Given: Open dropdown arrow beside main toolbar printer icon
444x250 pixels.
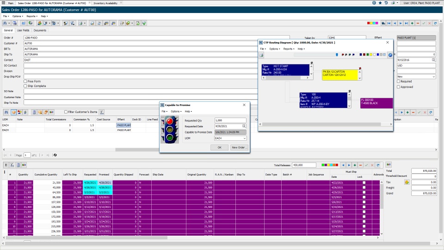Looking at the screenshot, I should (x=85, y=23).
